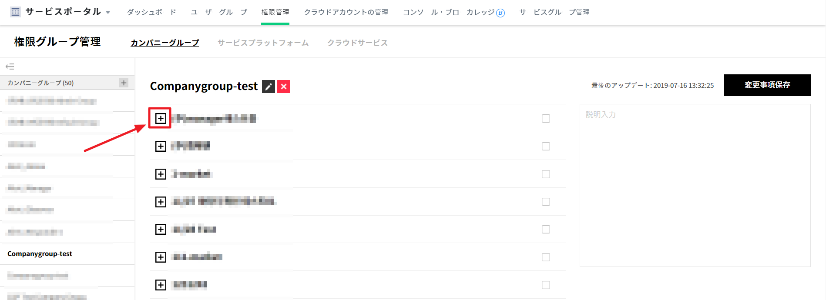The height and width of the screenshot is (300, 826).
Task: Check the first permission row checkbox
Action: [546, 118]
